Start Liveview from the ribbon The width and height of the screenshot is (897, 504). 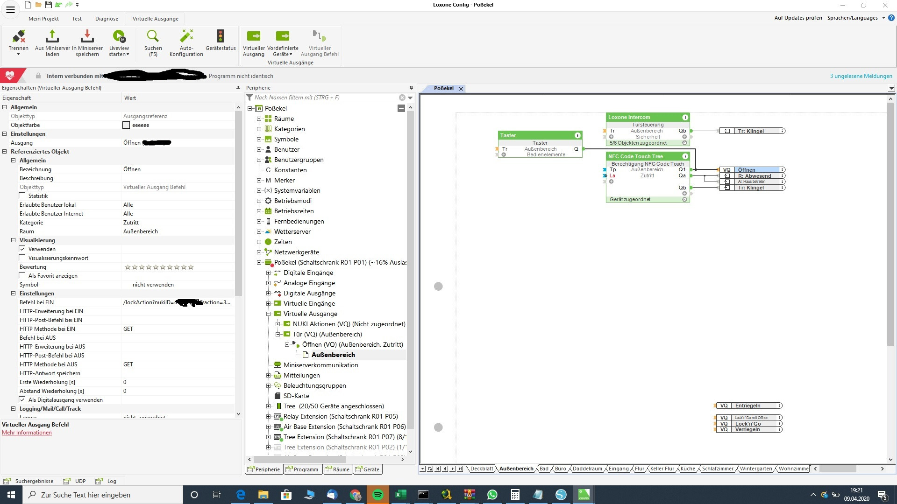(119, 37)
